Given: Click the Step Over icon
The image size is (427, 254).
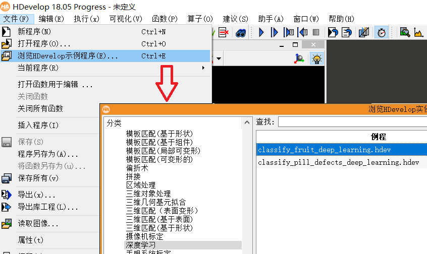Looking at the screenshot, I should coord(274,32).
